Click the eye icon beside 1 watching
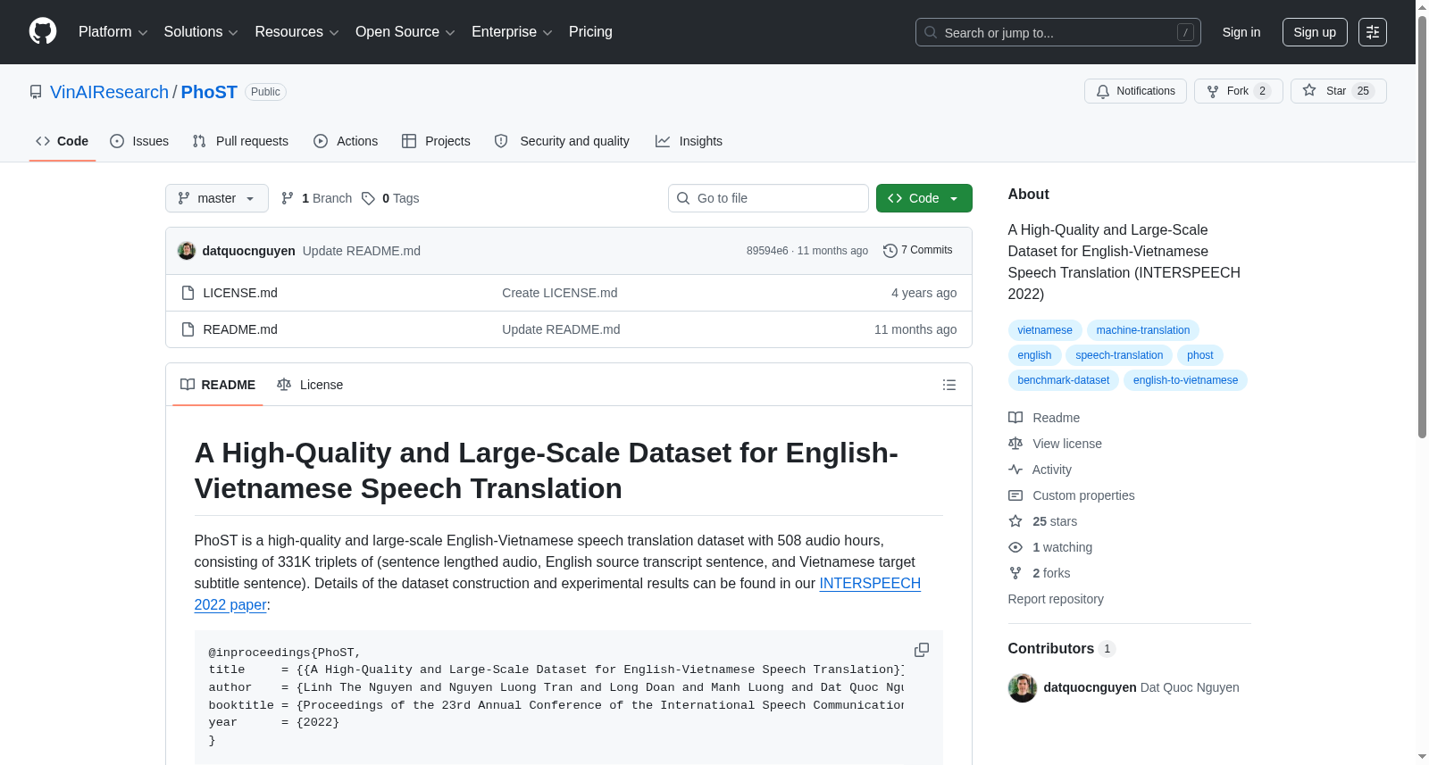The height and width of the screenshot is (765, 1429). pyautogui.click(x=1015, y=547)
